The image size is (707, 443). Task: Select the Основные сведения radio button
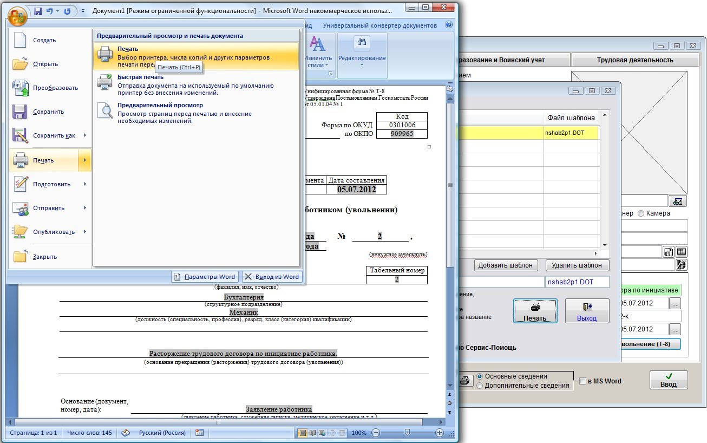(x=479, y=376)
